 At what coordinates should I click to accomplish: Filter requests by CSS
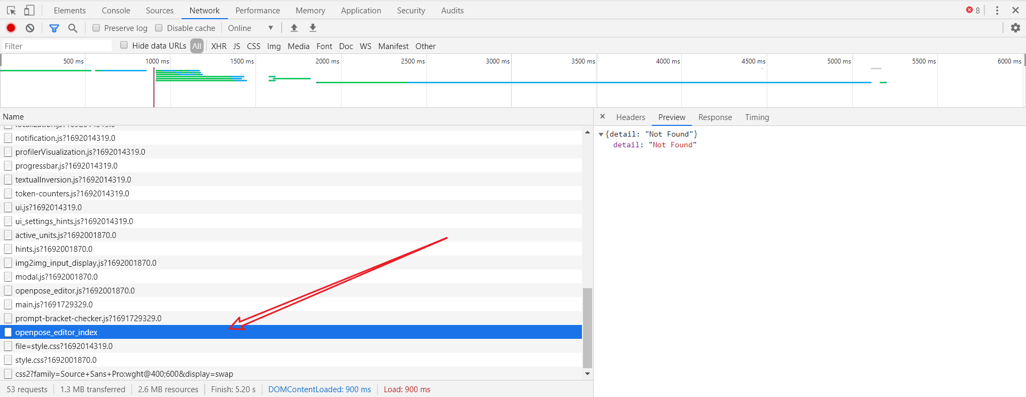(x=254, y=46)
